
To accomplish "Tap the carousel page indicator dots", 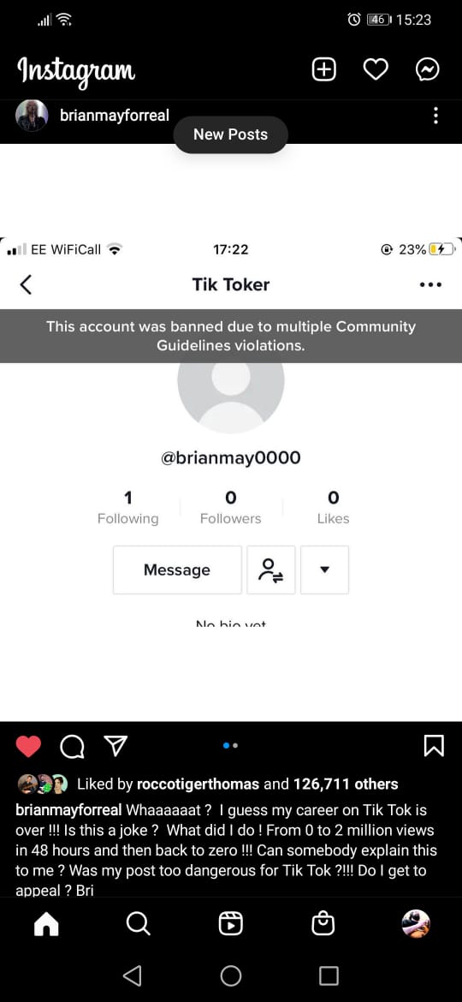I will (230, 745).
